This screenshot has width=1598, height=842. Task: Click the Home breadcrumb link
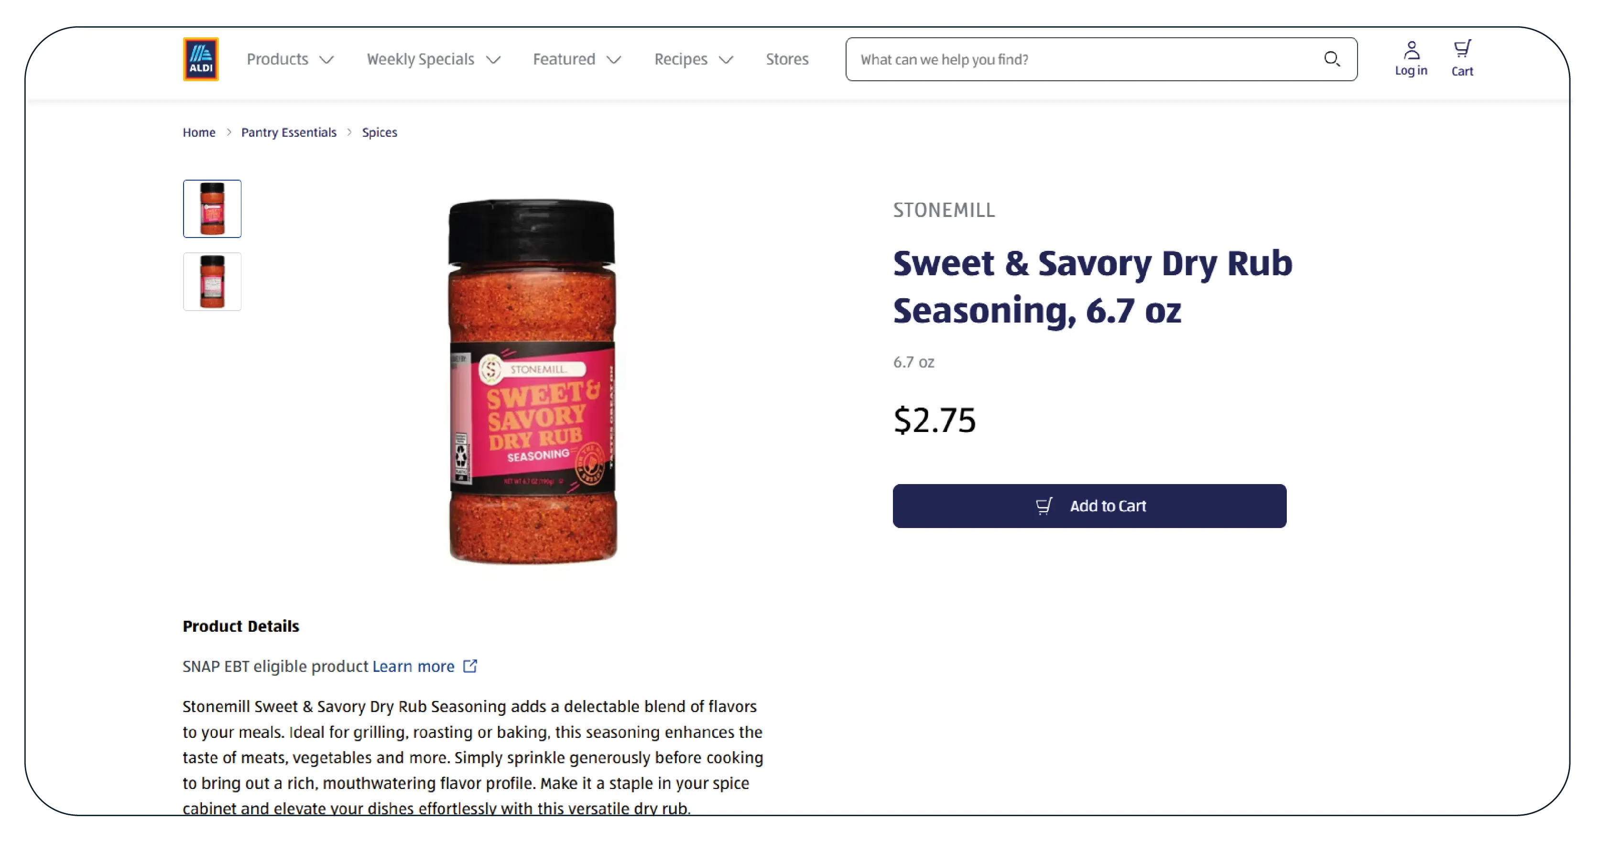(198, 132)
